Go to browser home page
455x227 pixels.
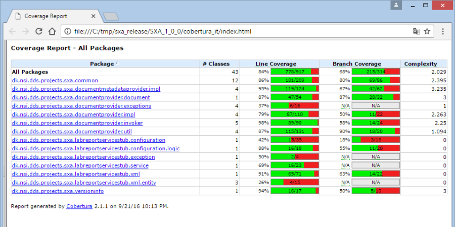pyautogui.click(x=52, y=31)
